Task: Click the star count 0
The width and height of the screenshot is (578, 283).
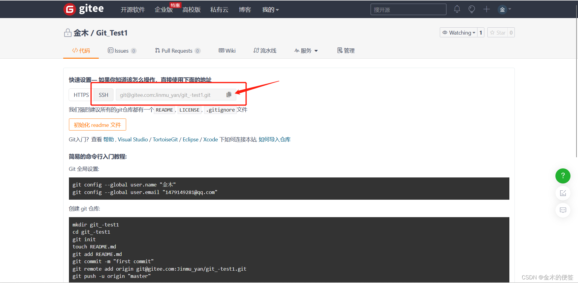Action: 511,32
